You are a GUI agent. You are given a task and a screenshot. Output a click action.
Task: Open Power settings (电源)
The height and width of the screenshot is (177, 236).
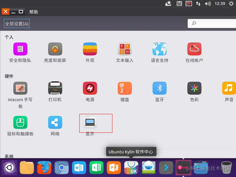pyautogui.click(x=90, y=92)
